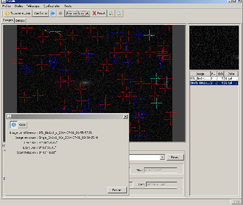Click the 'Ecart Dec' value text
Image resolution: width=243 pixels, height=205 pixels.
coord(47,147)
